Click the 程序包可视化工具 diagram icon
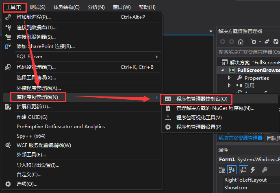This screenshot has height=193, width=280. pos(168,118)
